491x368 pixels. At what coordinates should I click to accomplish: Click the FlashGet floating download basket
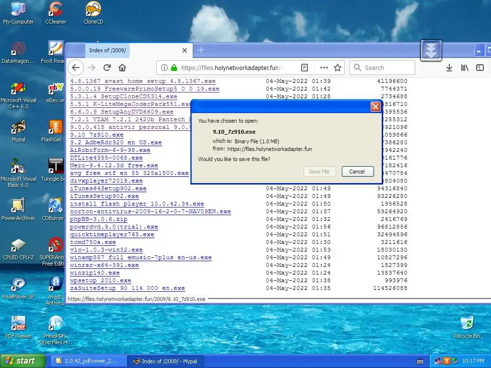click(x=431, y=50)
